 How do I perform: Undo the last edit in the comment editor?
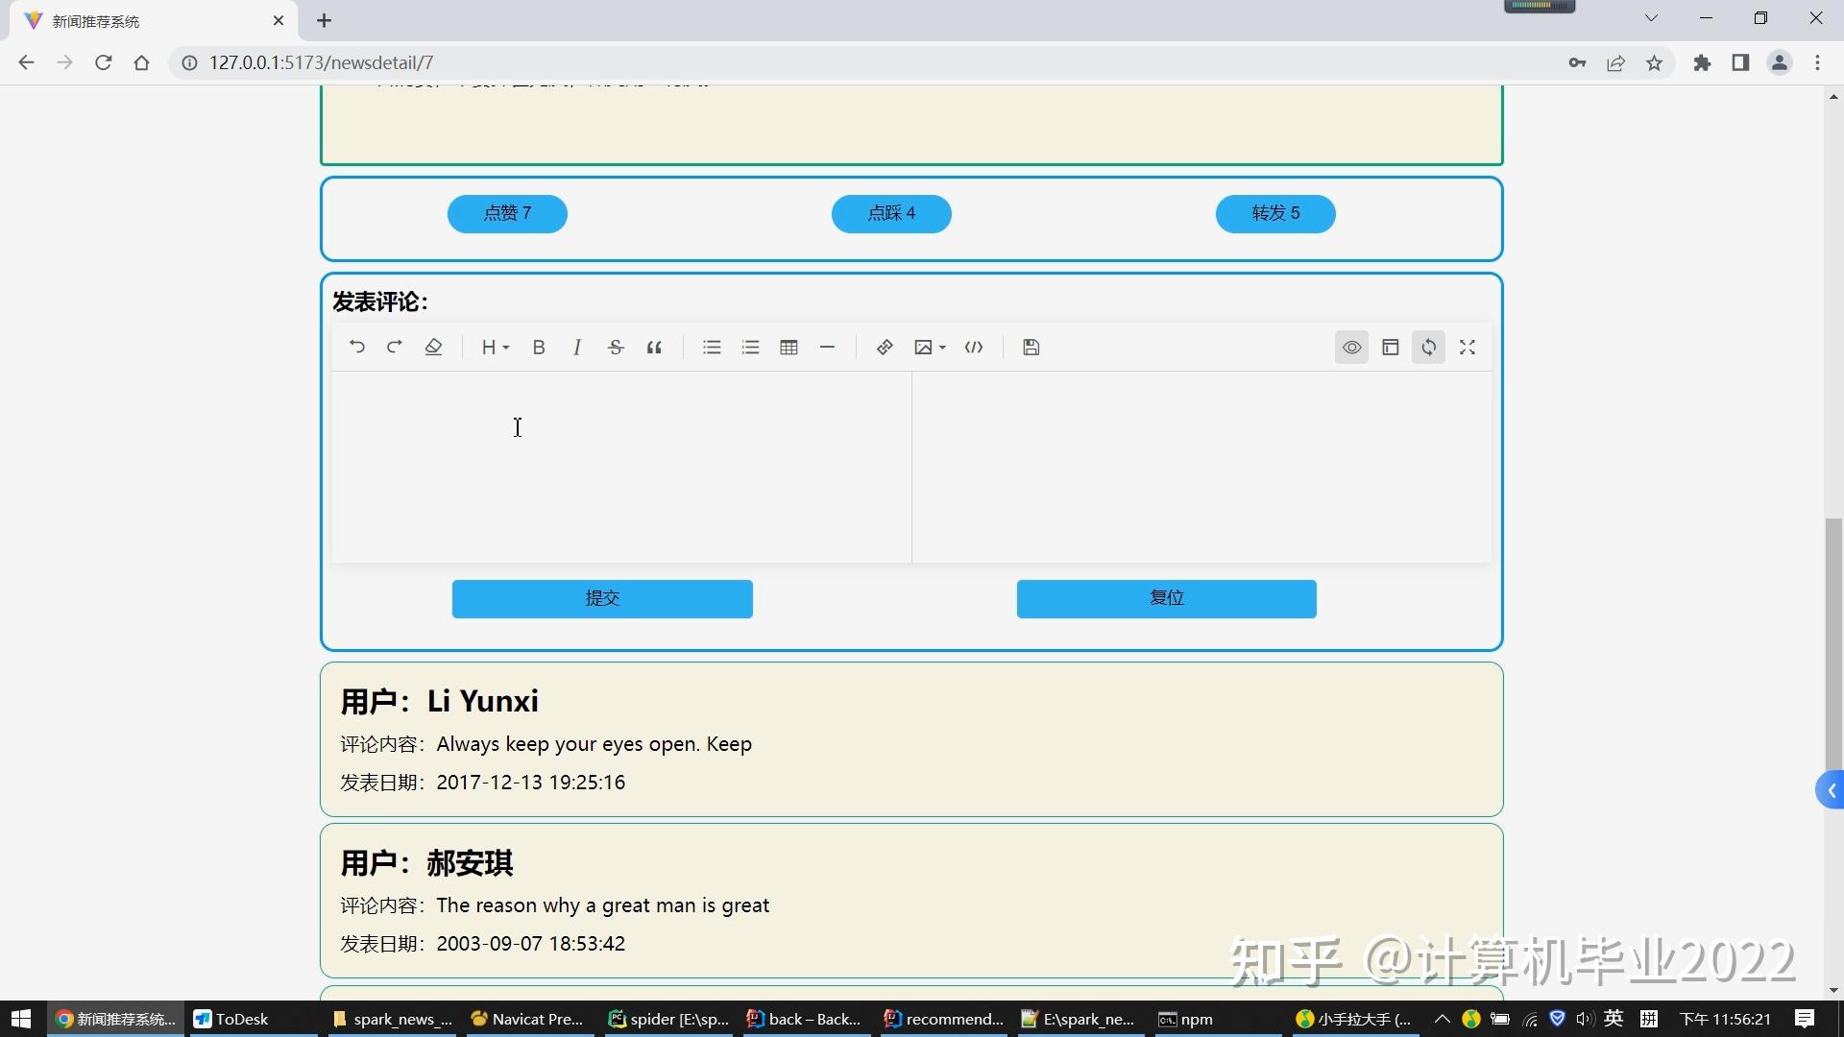pos(356,347)
